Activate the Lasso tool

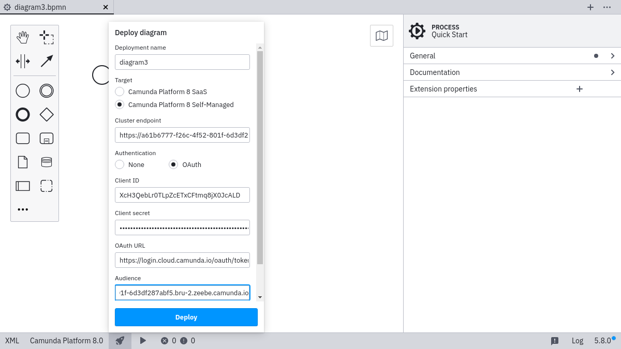(x=46, y=37)
